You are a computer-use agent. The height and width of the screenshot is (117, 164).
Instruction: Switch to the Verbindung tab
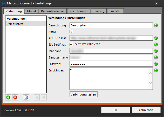[x=14, y=11]
